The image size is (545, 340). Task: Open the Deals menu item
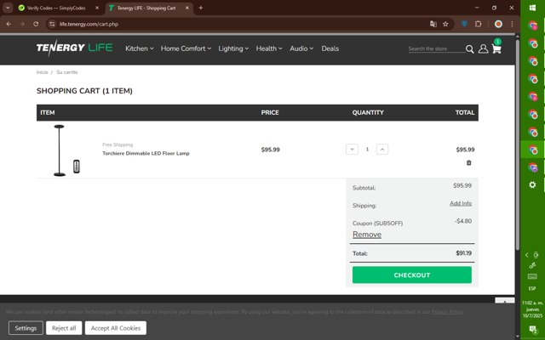coord(330,48)
